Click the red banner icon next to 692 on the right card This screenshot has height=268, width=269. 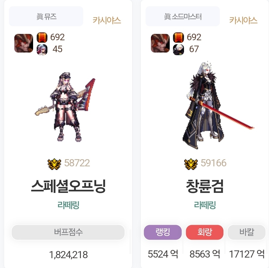point(178,37)
